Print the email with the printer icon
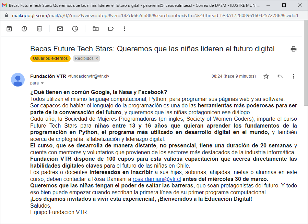Screen dimensions: 308x224 click(294, 49)
